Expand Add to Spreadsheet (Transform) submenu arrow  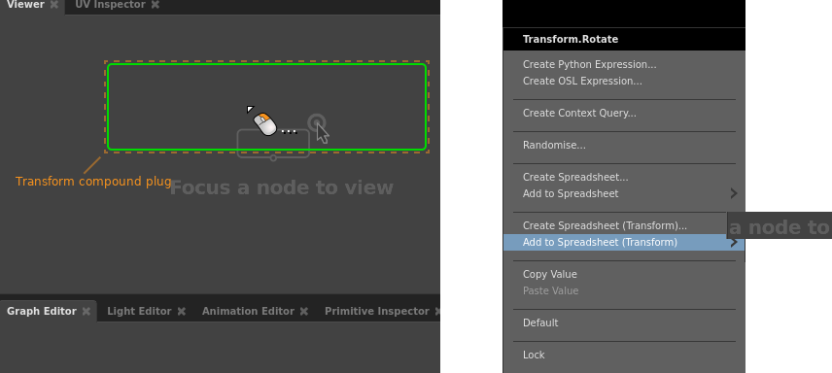(734, 243)
